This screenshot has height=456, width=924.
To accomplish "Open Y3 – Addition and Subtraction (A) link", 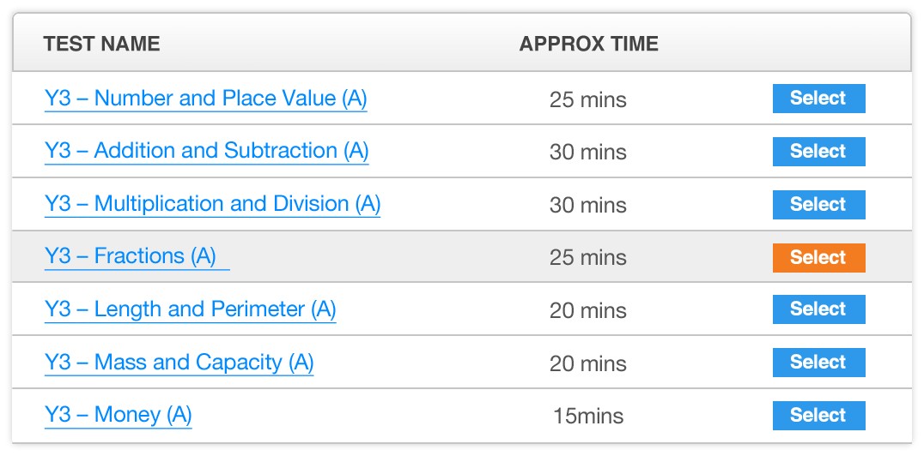I will [207, 151].
